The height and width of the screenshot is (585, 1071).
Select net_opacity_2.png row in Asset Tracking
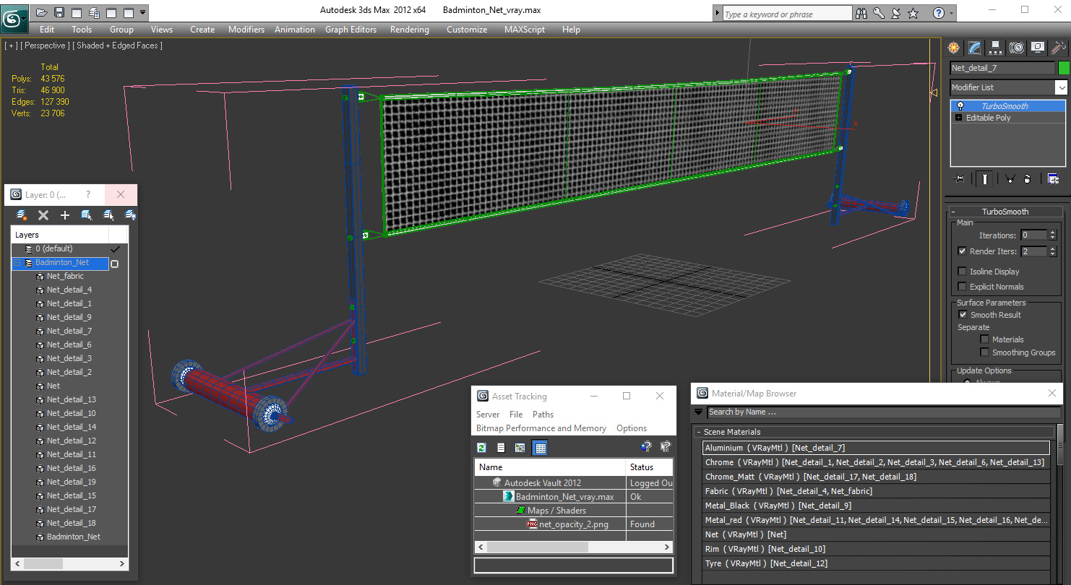574,524
